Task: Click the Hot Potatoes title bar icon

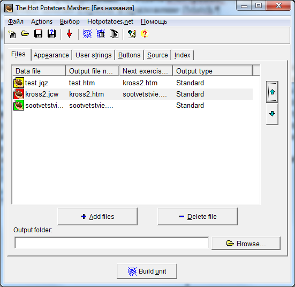Action: (x=9, y=8)
